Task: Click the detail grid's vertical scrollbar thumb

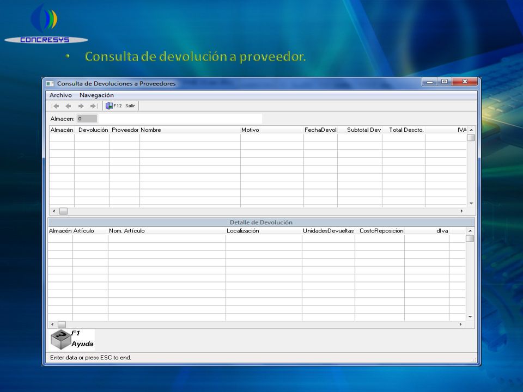Action: click(470, 238)
